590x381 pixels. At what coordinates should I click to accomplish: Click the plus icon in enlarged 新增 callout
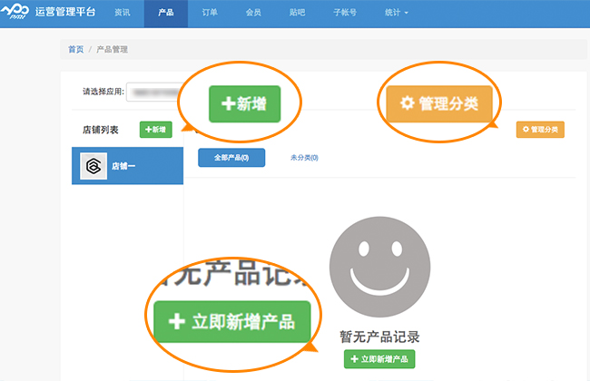[x=228, y=103]
